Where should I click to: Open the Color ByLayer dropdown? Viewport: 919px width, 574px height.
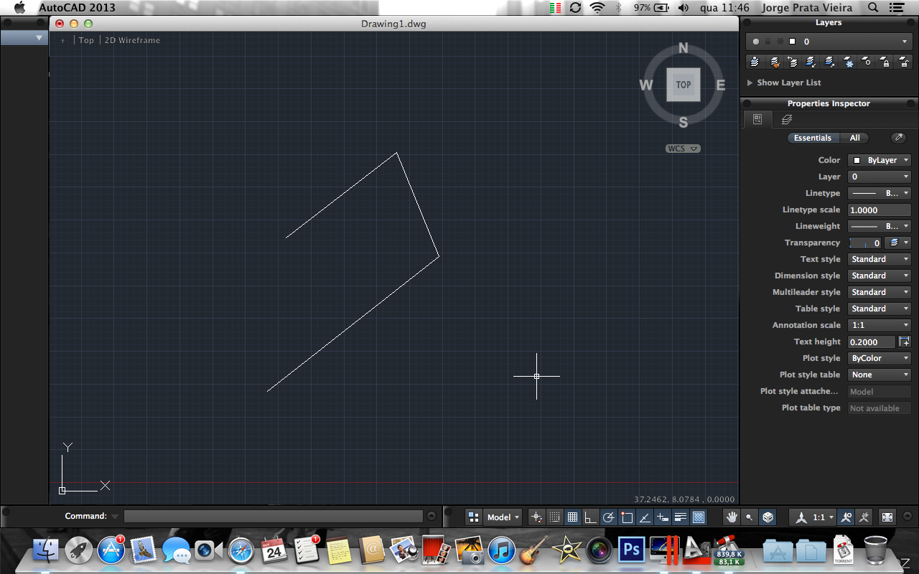pos(880,160)
